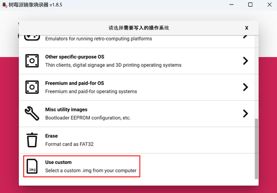Expand the Misc utility images chevron
Viewport: 277px width, 193px height.
245,114
